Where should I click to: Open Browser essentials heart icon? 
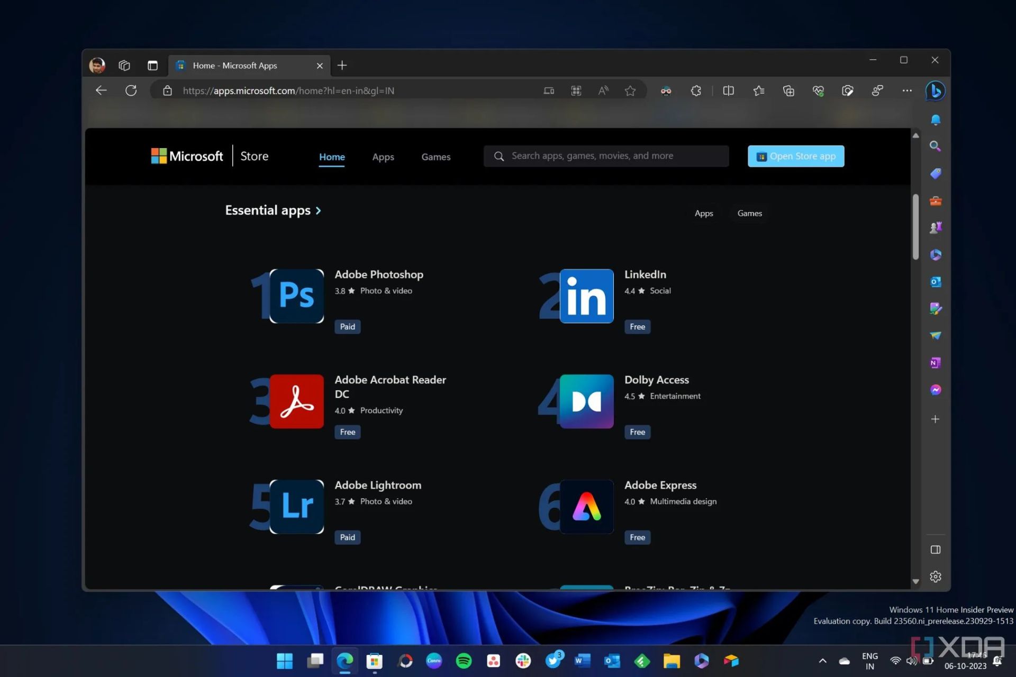tap(818, 91)
